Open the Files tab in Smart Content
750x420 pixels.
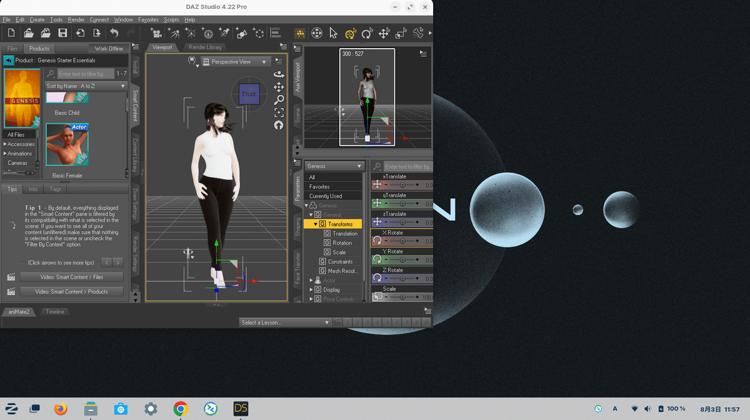click(x=12, y=49)
